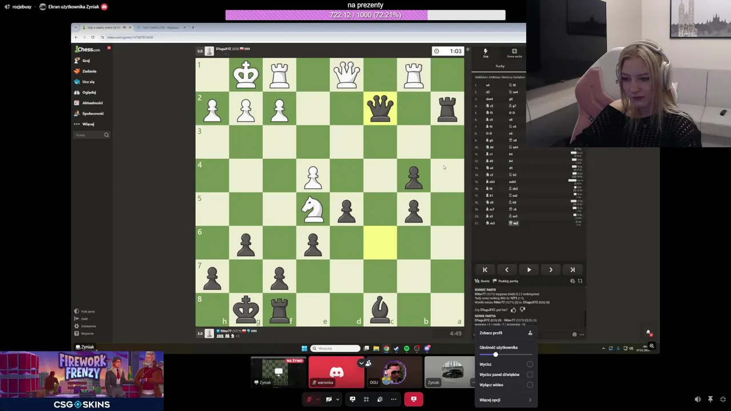Play through the game moves
Image resolution: width=731 pixels, height=411 pixels.
(x=529, y=269)
